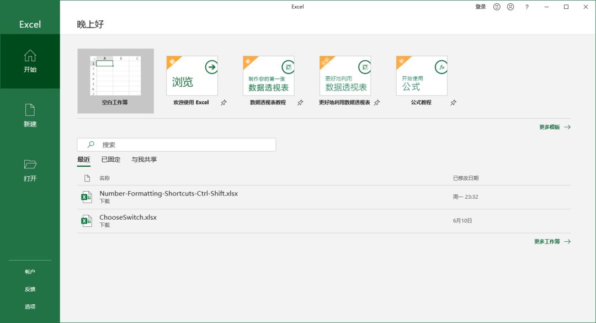Open 反馈 feedback page
Viewport: 596px width, 323px height.
30,289
